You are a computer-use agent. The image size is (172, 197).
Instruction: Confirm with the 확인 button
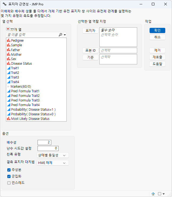coord(157,30)
